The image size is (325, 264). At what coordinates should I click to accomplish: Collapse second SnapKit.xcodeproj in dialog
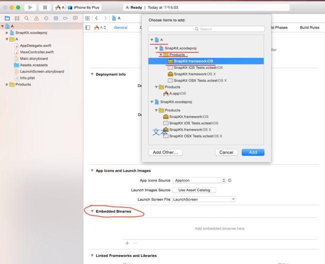(x=151, y=102)
